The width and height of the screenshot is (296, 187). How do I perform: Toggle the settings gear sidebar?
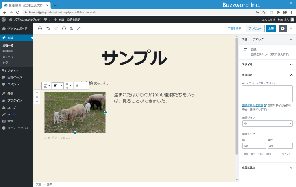tap(283, 28)
